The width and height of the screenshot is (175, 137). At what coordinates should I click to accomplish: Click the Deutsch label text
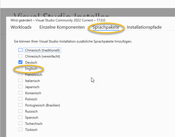click(x=31, y=63)
